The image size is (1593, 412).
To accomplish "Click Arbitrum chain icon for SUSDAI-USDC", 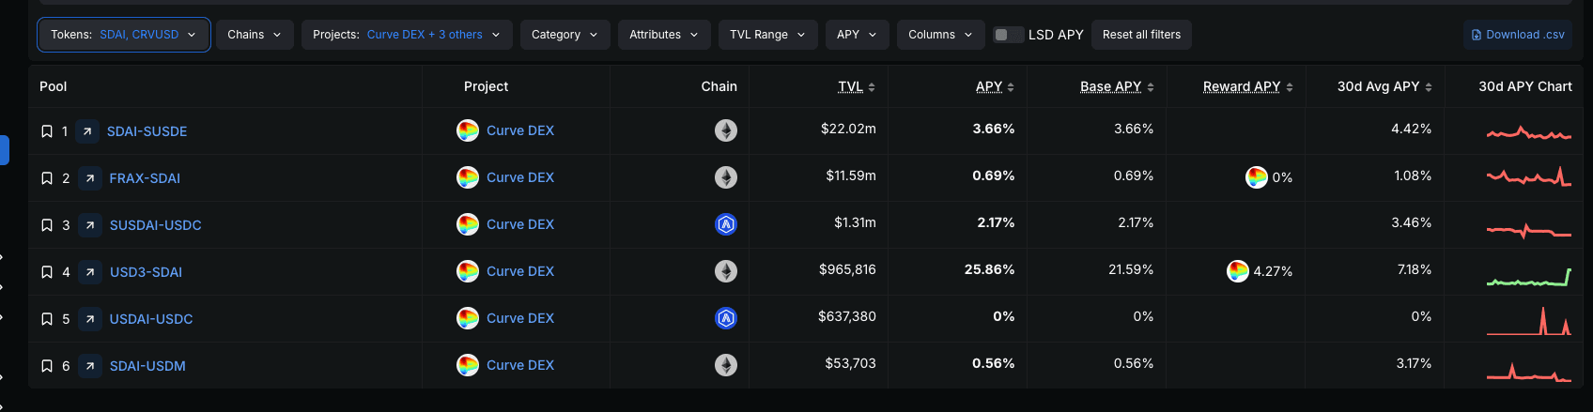I will click(726, 224).
